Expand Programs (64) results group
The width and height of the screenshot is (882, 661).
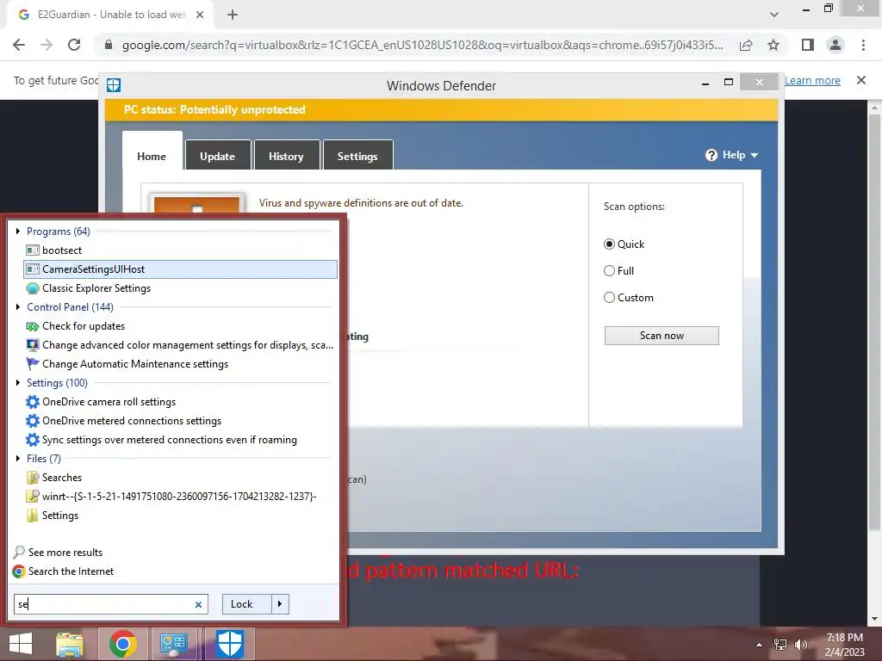coord(18,231)
